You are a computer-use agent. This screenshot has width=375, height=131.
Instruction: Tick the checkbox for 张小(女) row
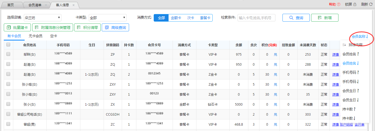point(8,104)
